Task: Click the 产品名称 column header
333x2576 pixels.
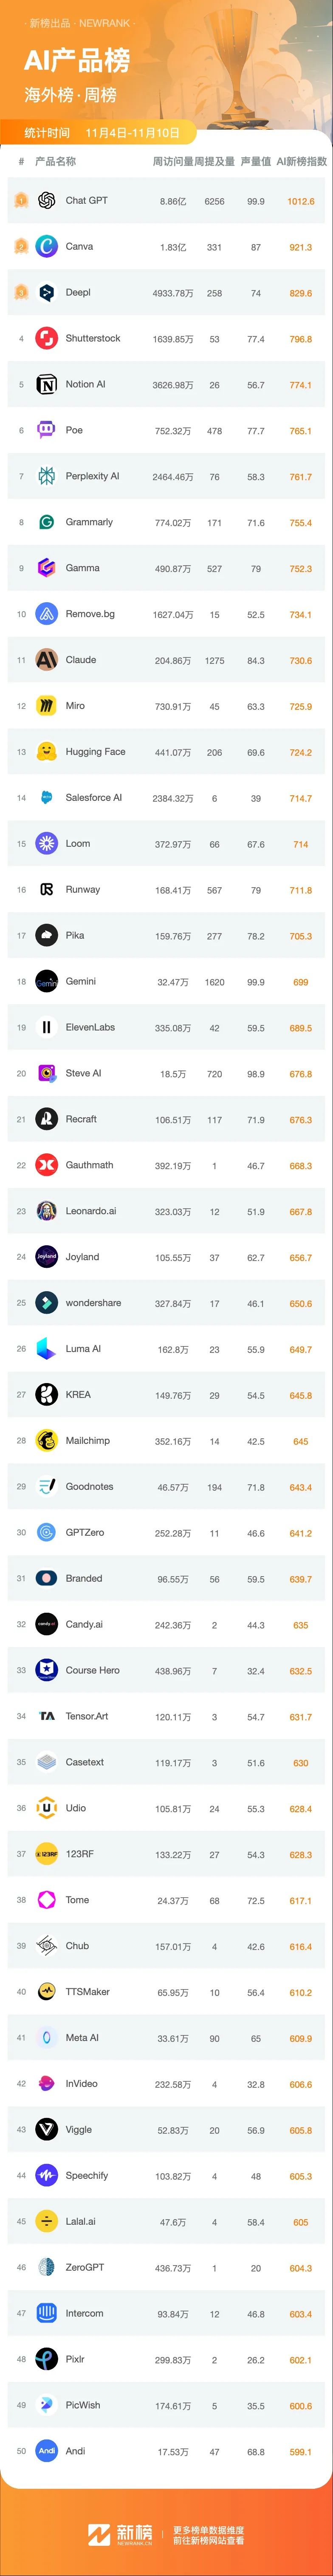Action: [x=55, y=161]
